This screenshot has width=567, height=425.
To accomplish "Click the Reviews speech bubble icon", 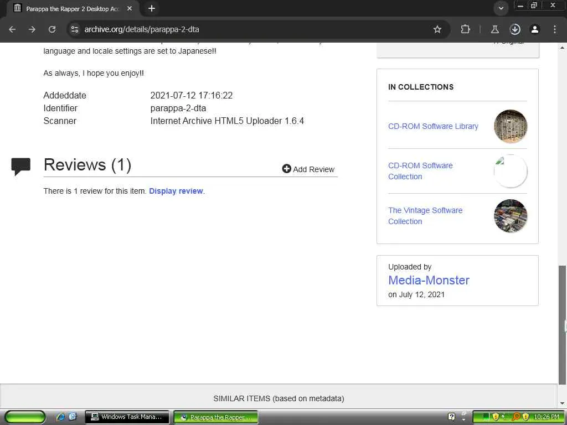I will 20,166.
